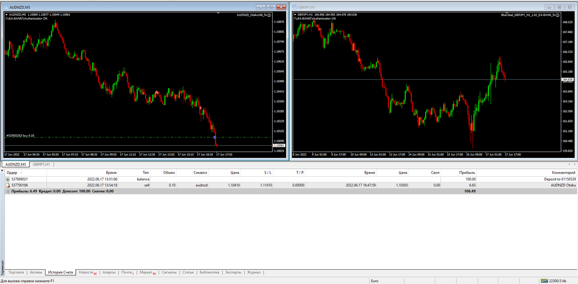Click the 106.49 total balance value

[470, 191]
